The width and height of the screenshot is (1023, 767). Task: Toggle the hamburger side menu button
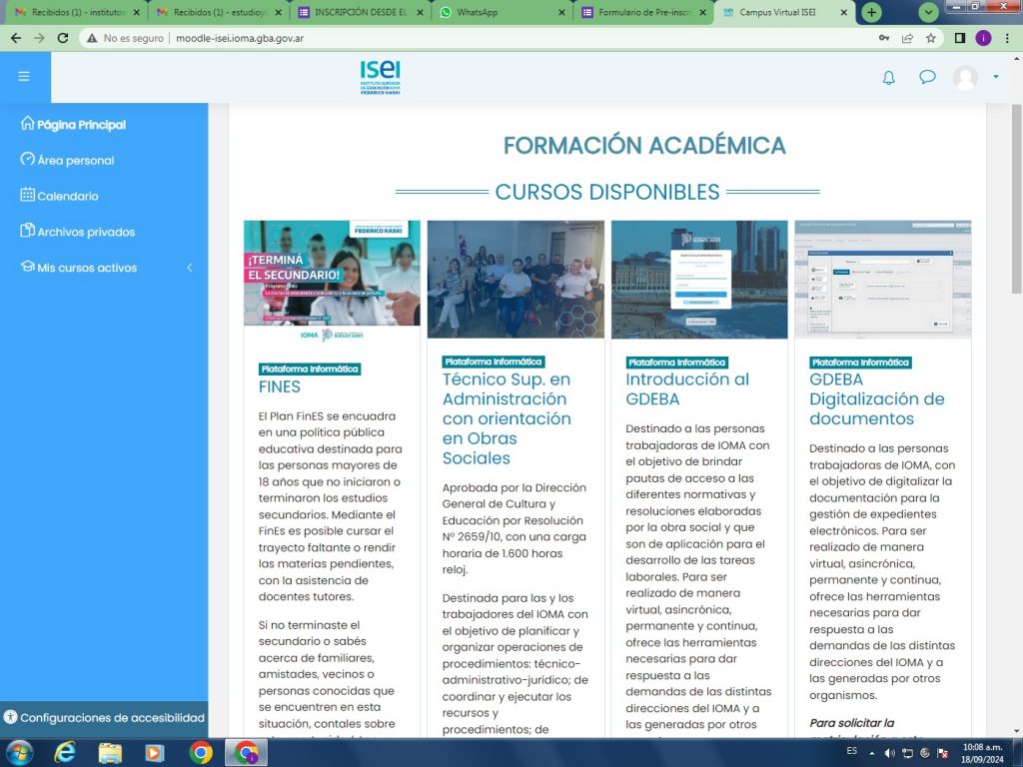(24, 76)
